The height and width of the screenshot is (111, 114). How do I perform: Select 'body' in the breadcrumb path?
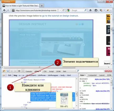[x=63, y=75]
